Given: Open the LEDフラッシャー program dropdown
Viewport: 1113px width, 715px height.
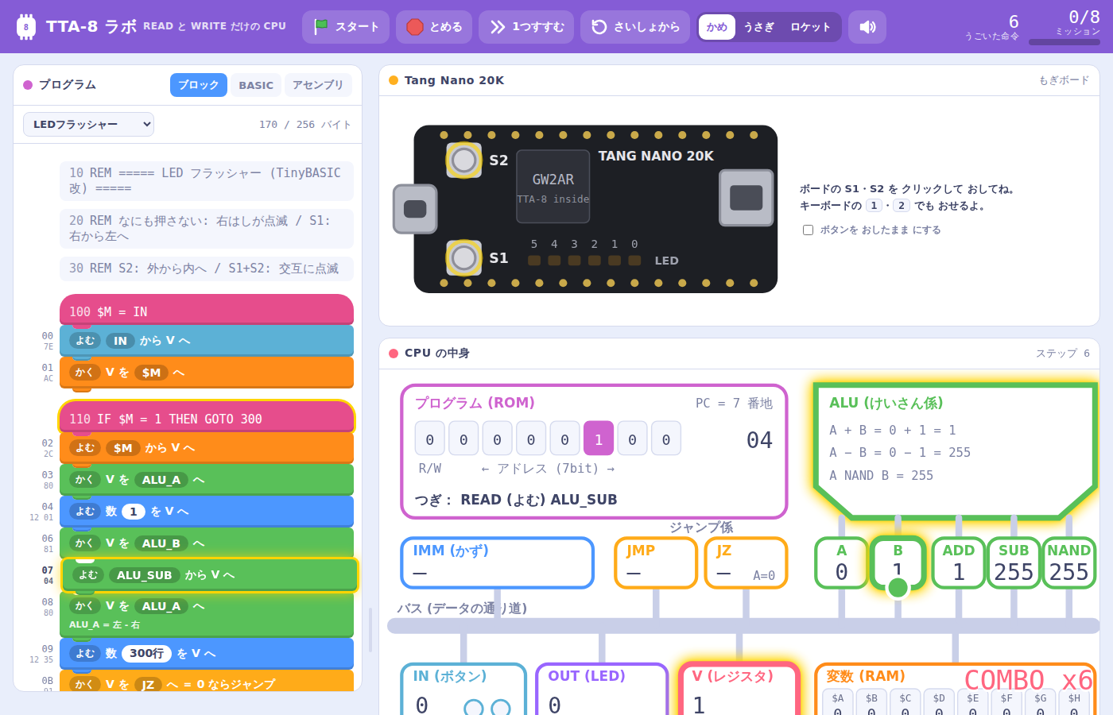Looking at the screenshot, I should click(88, 124).
